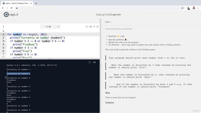This screenshot has height=113, width=201.
Task: Click line number 2 in the gutter
Action: (3, 38)
